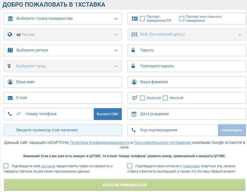This screenshot has width=247, height=192.
Task: Select the Мужской gender checkbox
Action: click(143, 98)
